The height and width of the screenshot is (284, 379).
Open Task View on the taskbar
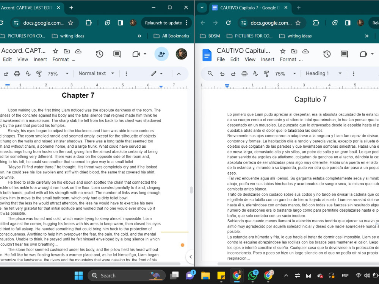tap(174, 276)
